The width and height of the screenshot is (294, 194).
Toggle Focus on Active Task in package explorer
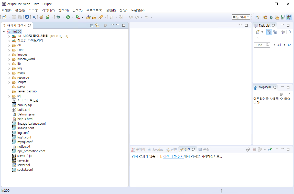105,25
